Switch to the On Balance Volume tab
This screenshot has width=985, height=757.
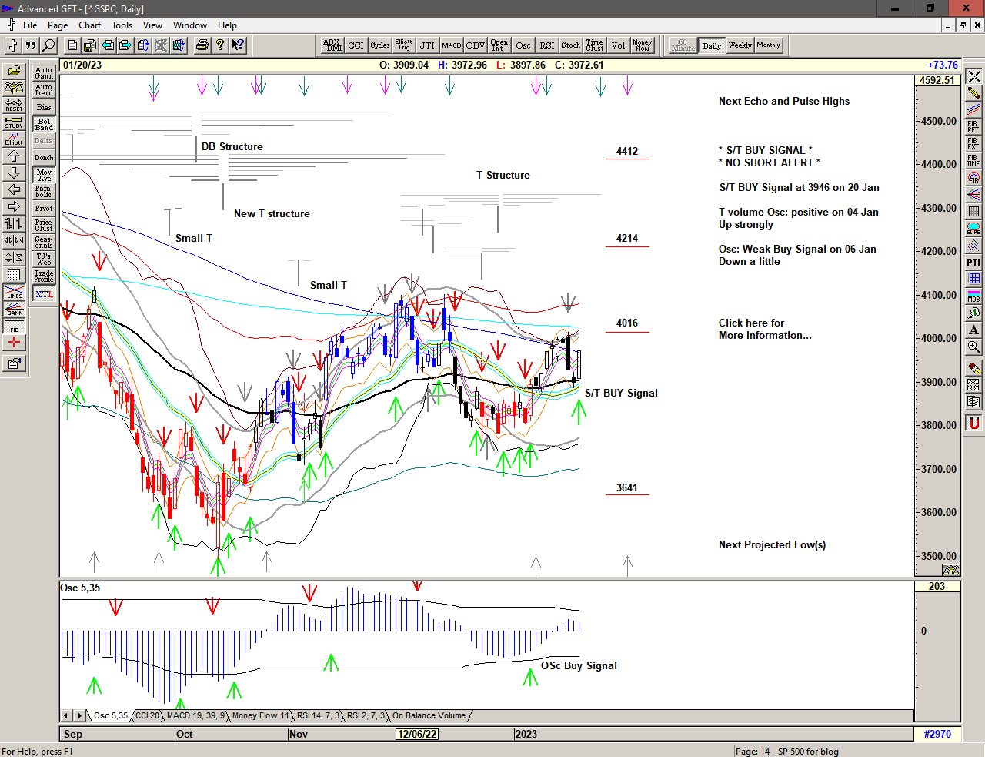click(x=429, y=716)
